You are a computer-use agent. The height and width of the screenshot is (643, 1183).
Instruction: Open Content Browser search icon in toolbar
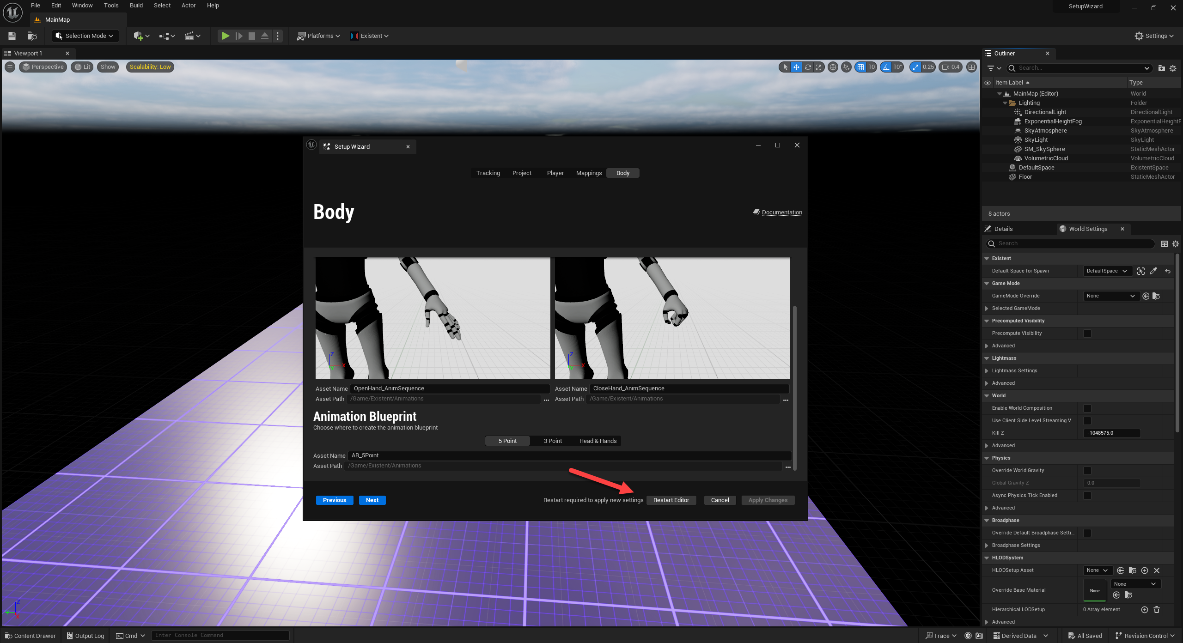point(32,36)
